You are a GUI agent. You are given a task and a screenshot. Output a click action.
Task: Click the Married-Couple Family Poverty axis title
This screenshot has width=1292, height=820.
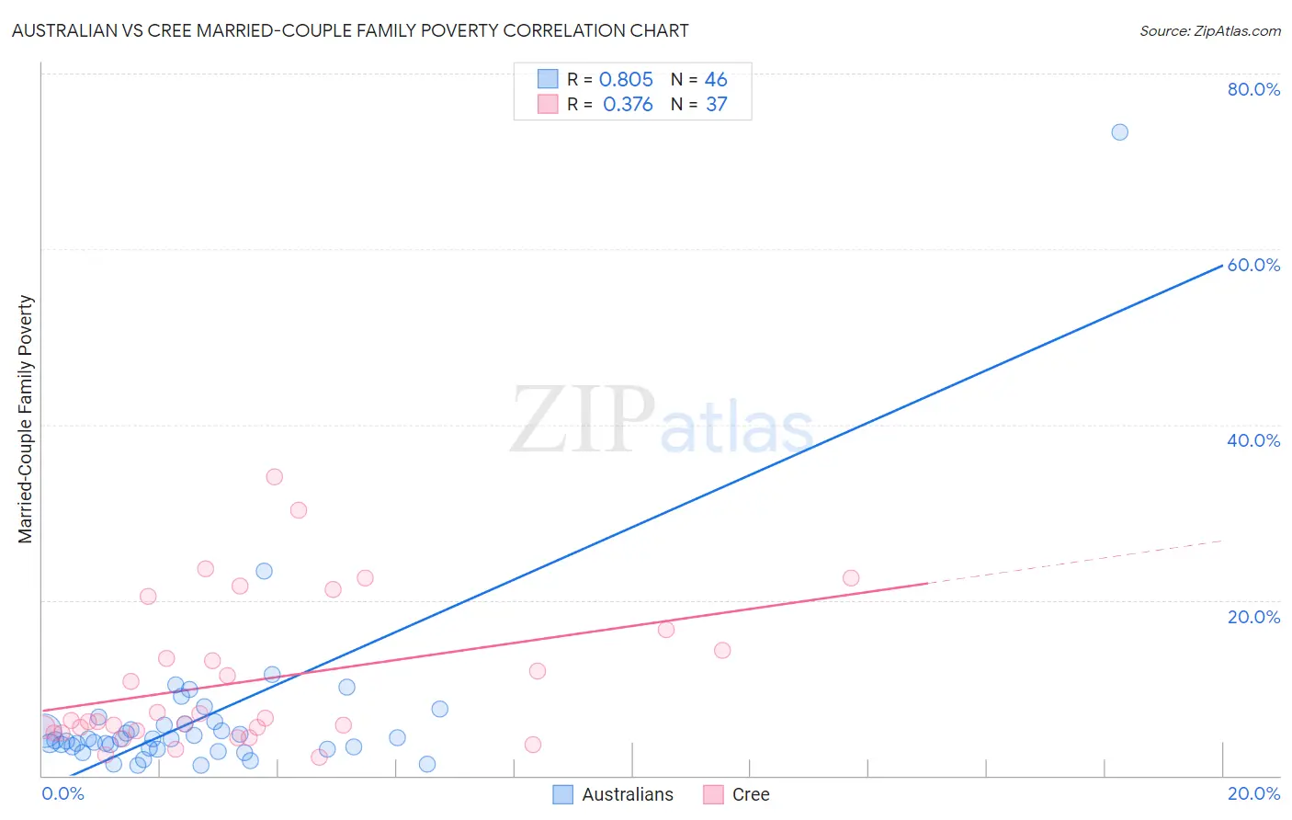coord(26,419)
